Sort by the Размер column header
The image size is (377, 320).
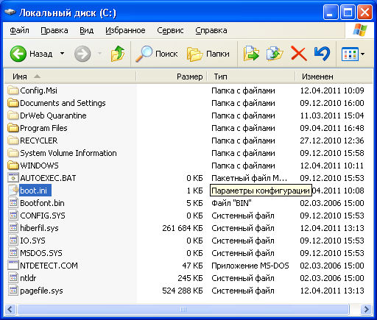tap(172, 77)
